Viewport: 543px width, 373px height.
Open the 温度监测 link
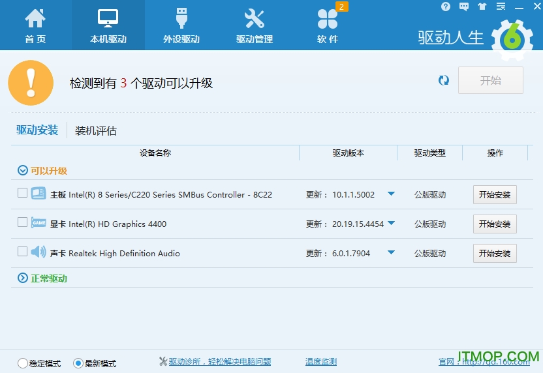pos(321,362)
